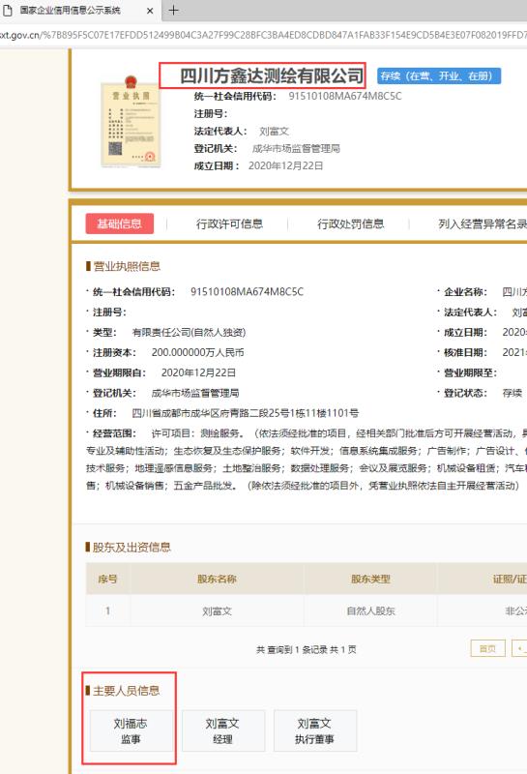Click registered capital 200.000000万人民币
The width and height of the screenshot is (527, 774).
coord(197,352)
